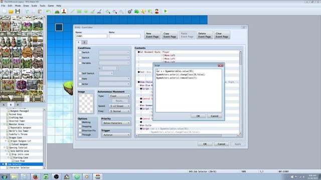This screenshot has width=321, height=180.
Task: Open the Draw menu
Action: 26,5
